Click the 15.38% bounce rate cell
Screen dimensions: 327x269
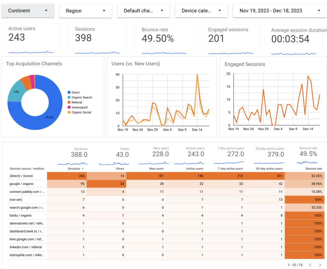tap(305, 192)
